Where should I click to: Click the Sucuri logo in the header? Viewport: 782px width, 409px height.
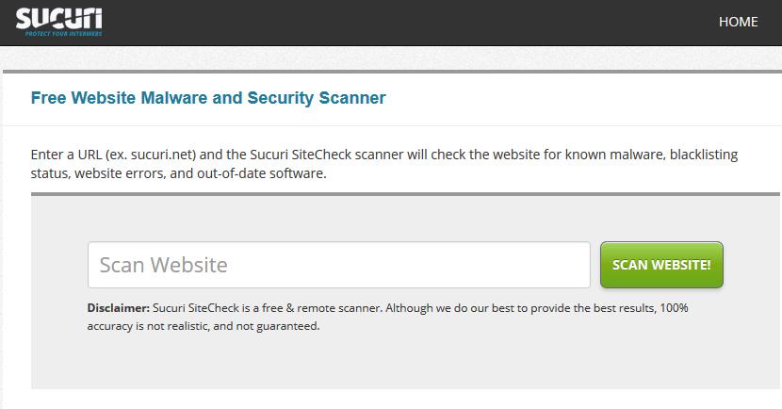coord(58,19)
